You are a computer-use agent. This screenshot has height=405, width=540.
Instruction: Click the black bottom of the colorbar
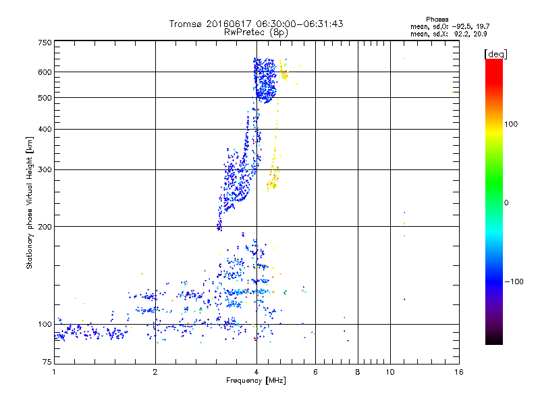point(494,340)
